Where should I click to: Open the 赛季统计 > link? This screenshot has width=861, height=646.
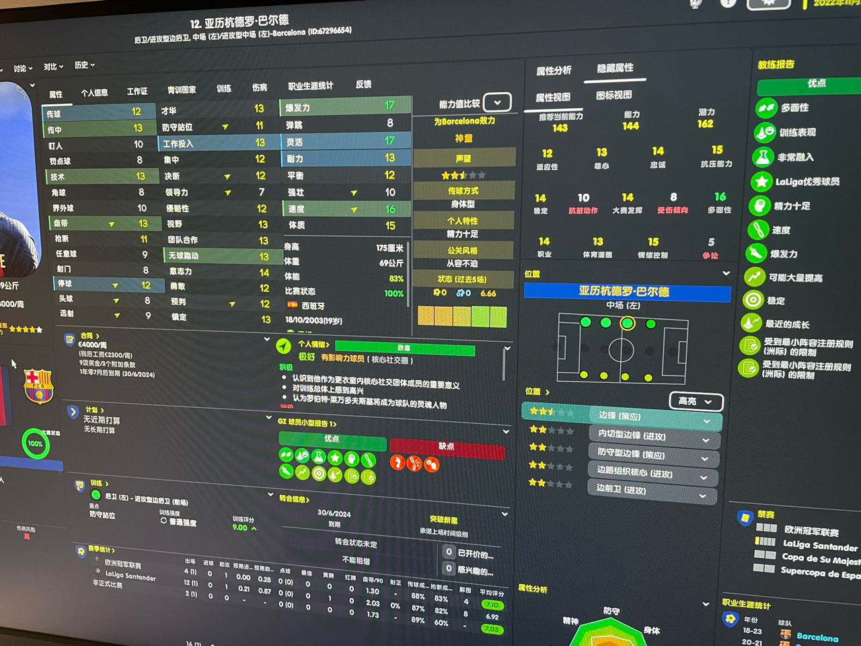point(102,550)
